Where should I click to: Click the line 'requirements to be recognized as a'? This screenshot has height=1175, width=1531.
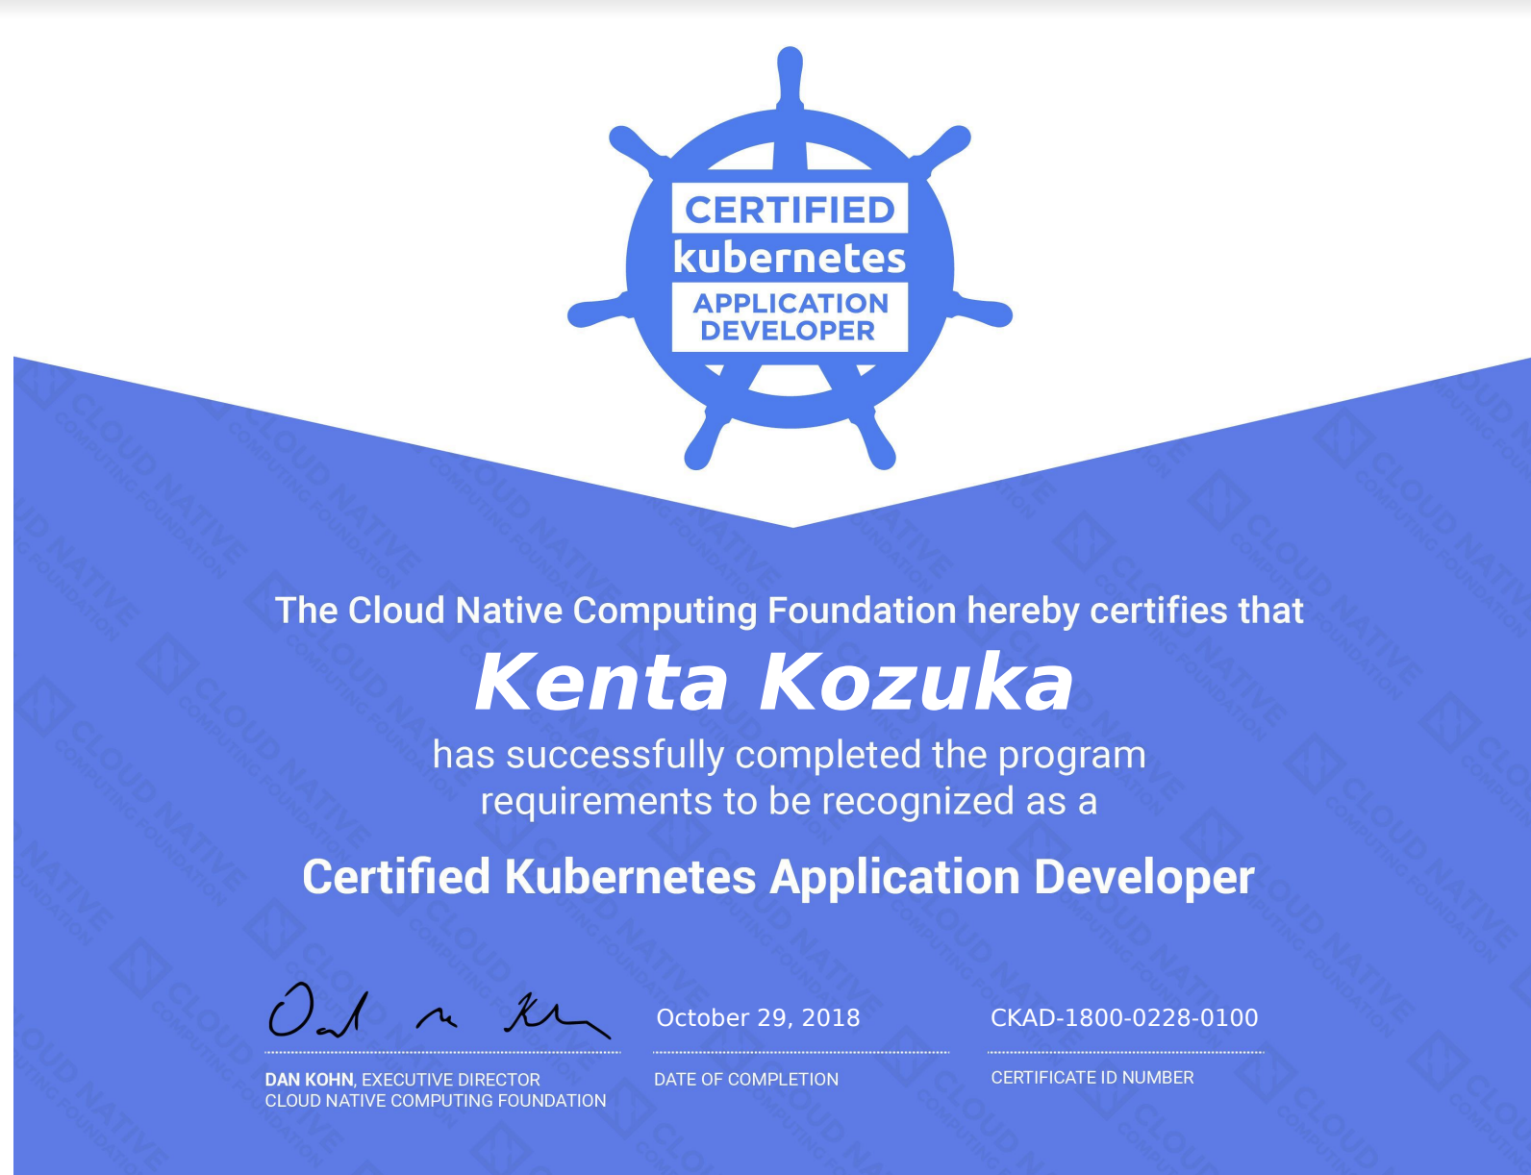pos(789,801)
